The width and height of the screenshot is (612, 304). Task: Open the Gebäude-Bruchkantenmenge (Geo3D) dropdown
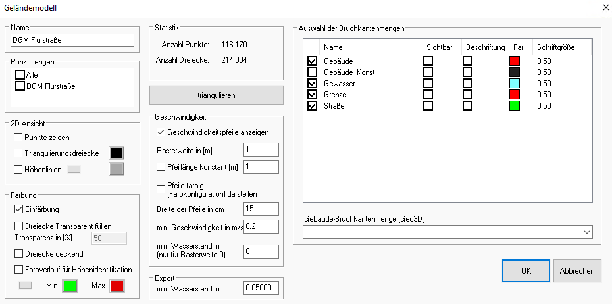tap(447, 232)
